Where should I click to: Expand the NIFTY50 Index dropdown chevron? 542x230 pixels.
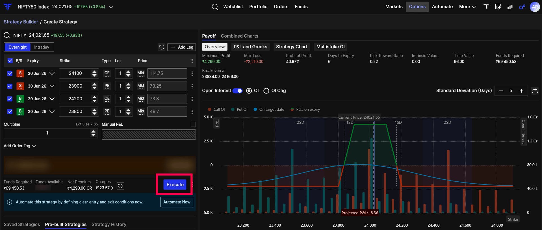tap(111, 7)
